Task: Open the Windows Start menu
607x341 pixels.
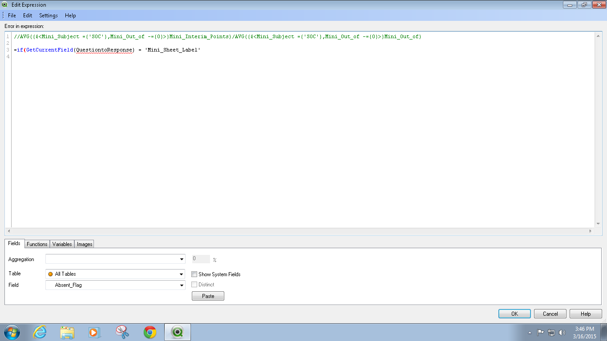Action: (x=12, y=332)
